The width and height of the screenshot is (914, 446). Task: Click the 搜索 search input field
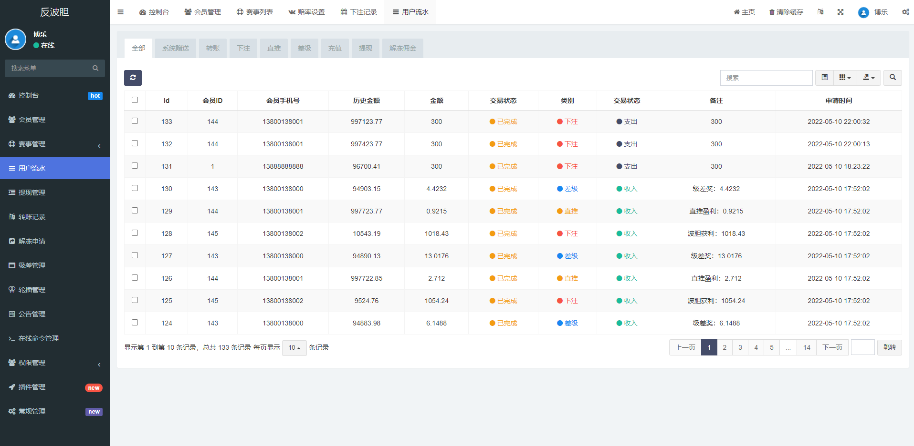[766, 78]
